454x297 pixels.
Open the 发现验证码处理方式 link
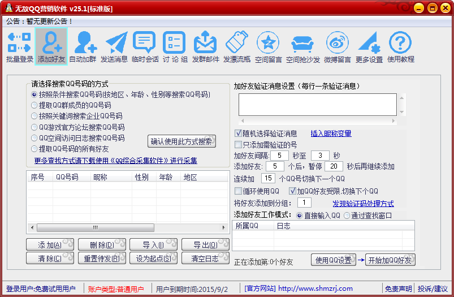tap(363, 204)
